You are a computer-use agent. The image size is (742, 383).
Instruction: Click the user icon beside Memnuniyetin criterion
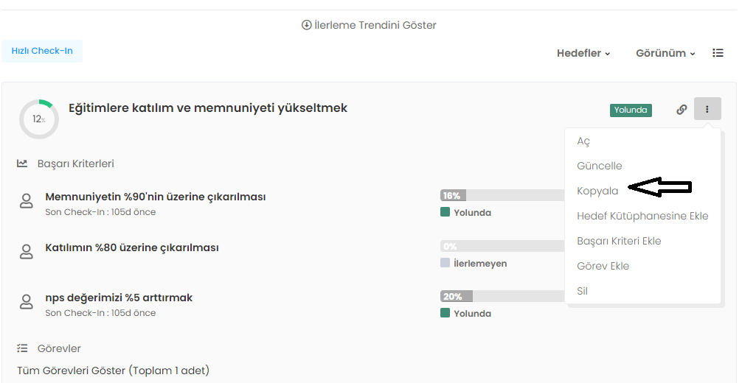pyautogui.click(x=27, y=202)
